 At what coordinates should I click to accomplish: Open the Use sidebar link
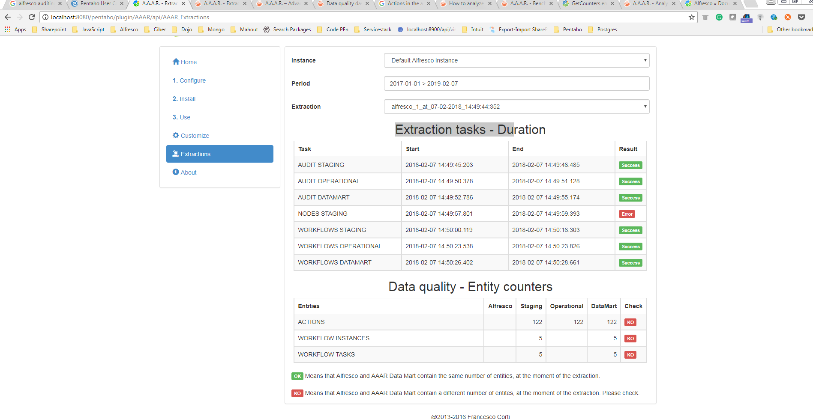181,117
